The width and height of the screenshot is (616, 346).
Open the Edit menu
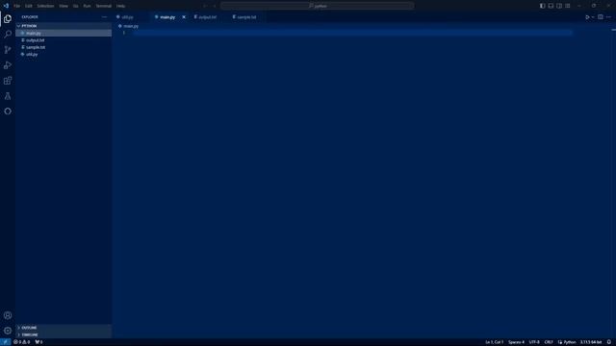pos(29,6)
